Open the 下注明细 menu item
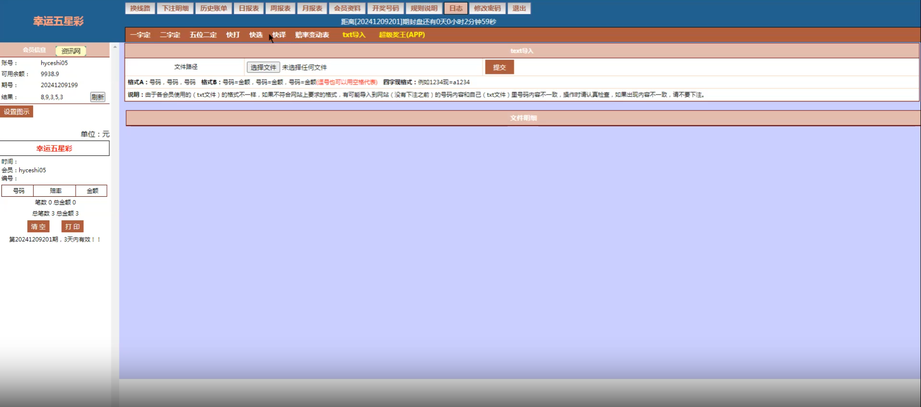Image resolution: width=921 pixels, height=407 pixels. coord(175,8)
